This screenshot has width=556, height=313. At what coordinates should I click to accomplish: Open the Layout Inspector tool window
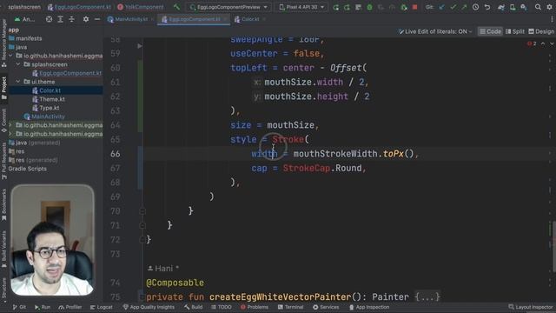click(x=531, y=307)
